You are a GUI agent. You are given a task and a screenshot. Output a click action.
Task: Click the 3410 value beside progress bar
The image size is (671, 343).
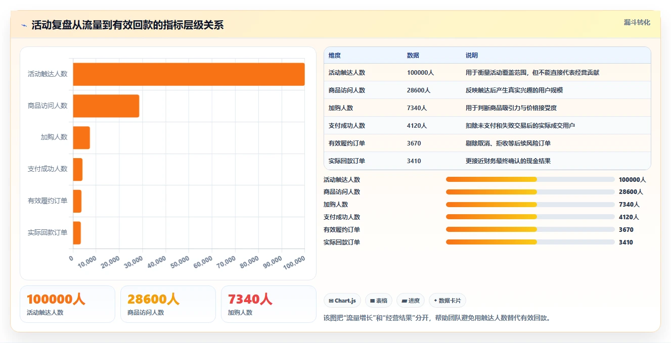pyautogui.click(x=626, y=242)
